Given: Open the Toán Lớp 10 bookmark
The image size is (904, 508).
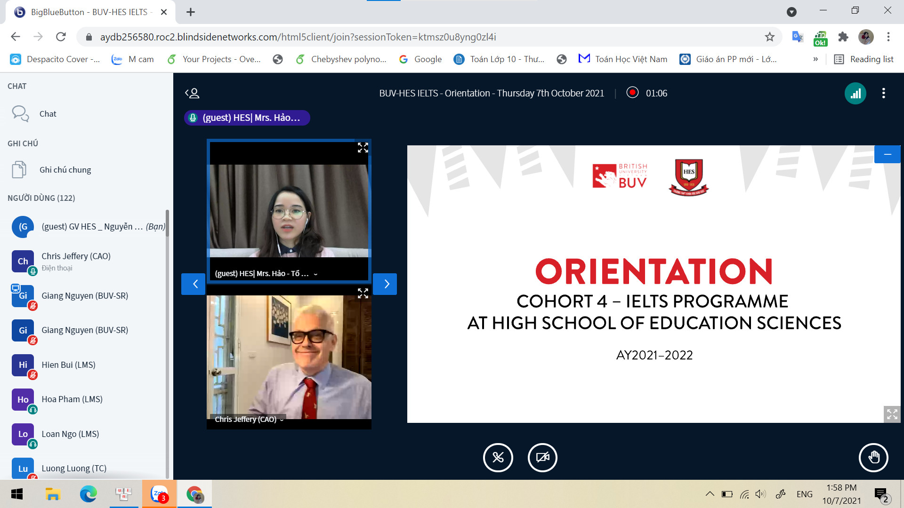Looking at the screenshot, I should (x=499, y=59).
